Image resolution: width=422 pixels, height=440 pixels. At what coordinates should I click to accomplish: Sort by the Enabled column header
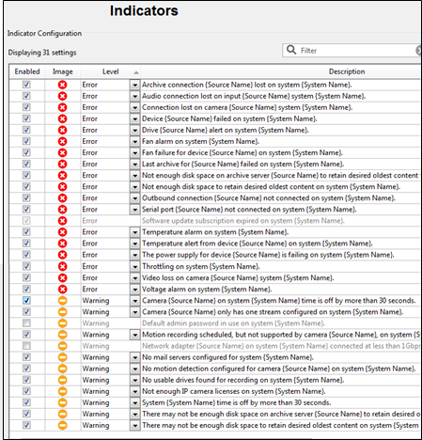pyautogui.click(x=27, y=71)
